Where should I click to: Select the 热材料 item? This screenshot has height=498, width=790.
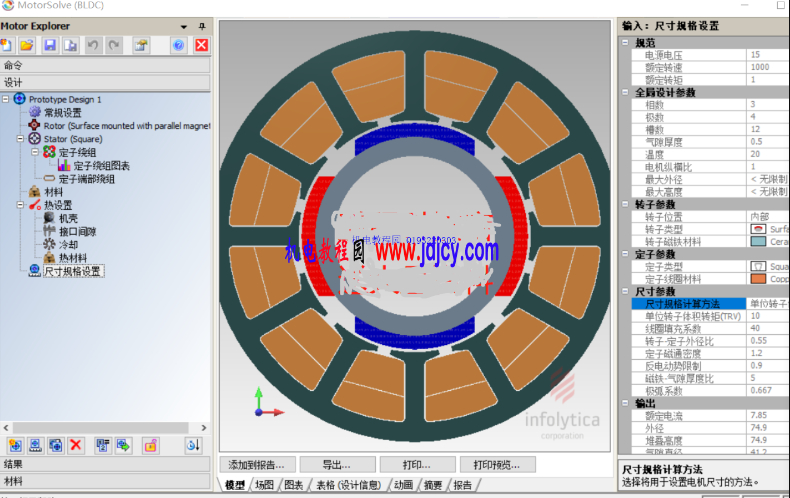[73, 258]
